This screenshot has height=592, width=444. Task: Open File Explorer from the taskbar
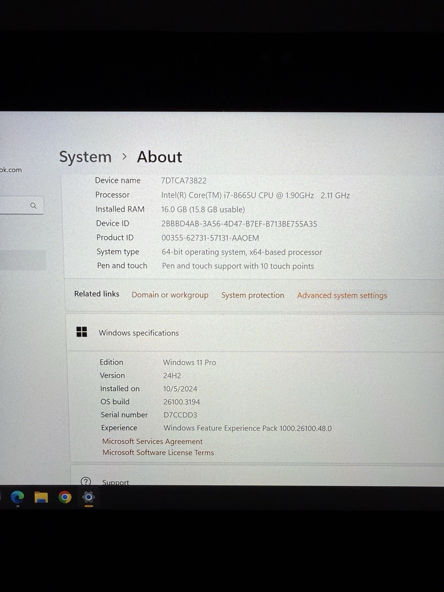pyautogui.click(x=41, y=497)
